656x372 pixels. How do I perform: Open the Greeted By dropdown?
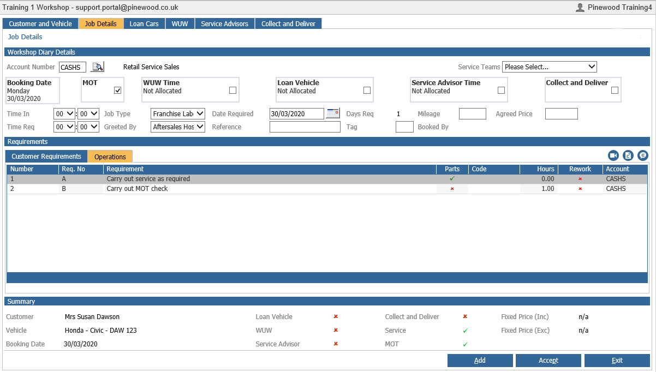tap(178, 127)
